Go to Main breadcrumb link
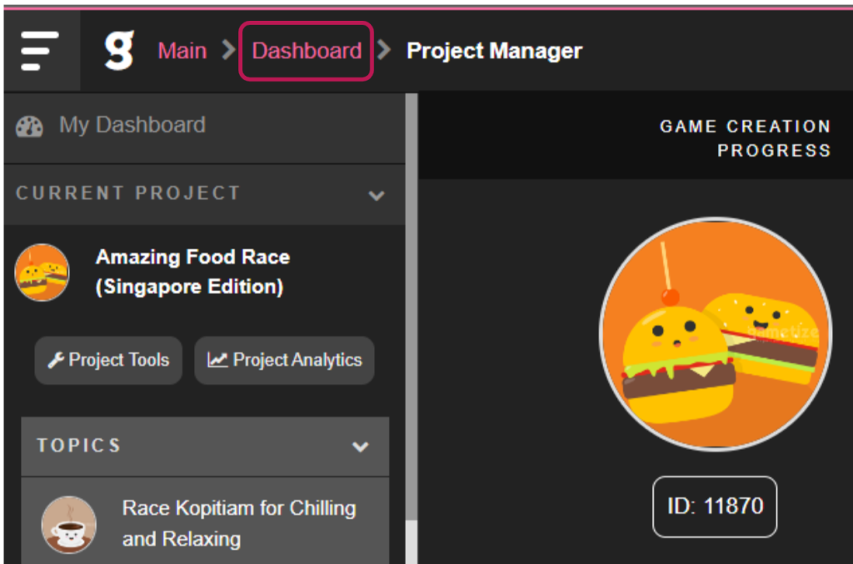This screenshot has height=564, width=853. pyautogui.click(x=182, y=51)
